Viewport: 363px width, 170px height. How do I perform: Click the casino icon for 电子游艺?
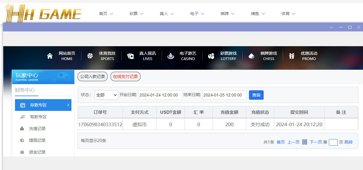[x=170, y=56]
